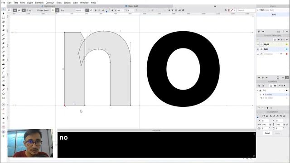
Task: Add new element with plus in Elements panel
Action: [x=259, y=108]
